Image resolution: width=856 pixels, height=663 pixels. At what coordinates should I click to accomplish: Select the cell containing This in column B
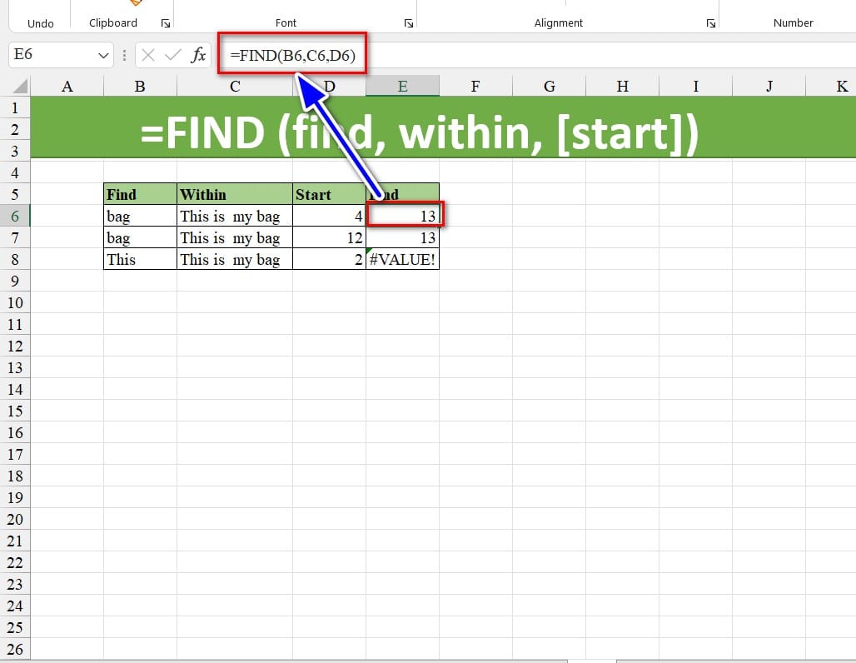click(x=140, y=259)
